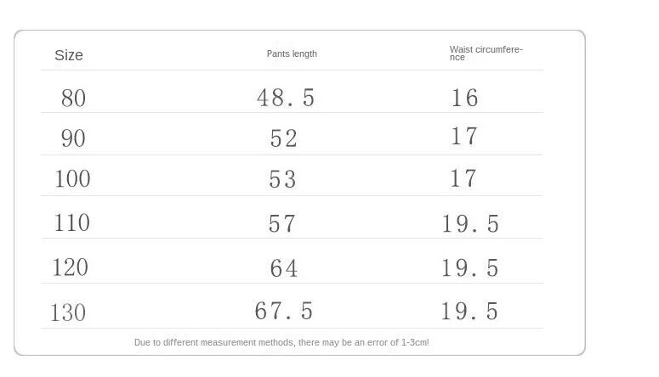
Task: Select waist value 19.5 in size 110 row
Action: [x=470, y=224]
